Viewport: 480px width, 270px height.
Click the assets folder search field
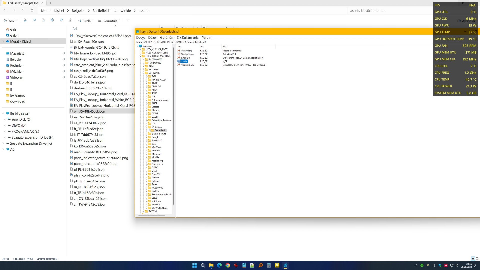click(390, 11)
